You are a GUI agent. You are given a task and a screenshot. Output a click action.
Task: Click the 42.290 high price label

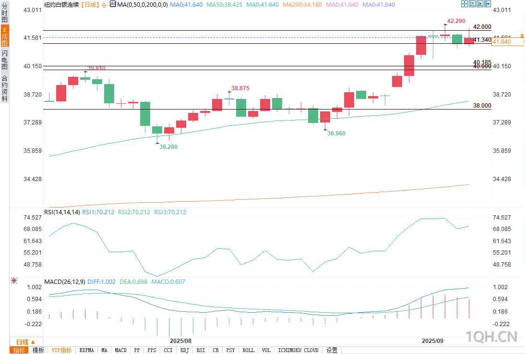tap(456, 21)
